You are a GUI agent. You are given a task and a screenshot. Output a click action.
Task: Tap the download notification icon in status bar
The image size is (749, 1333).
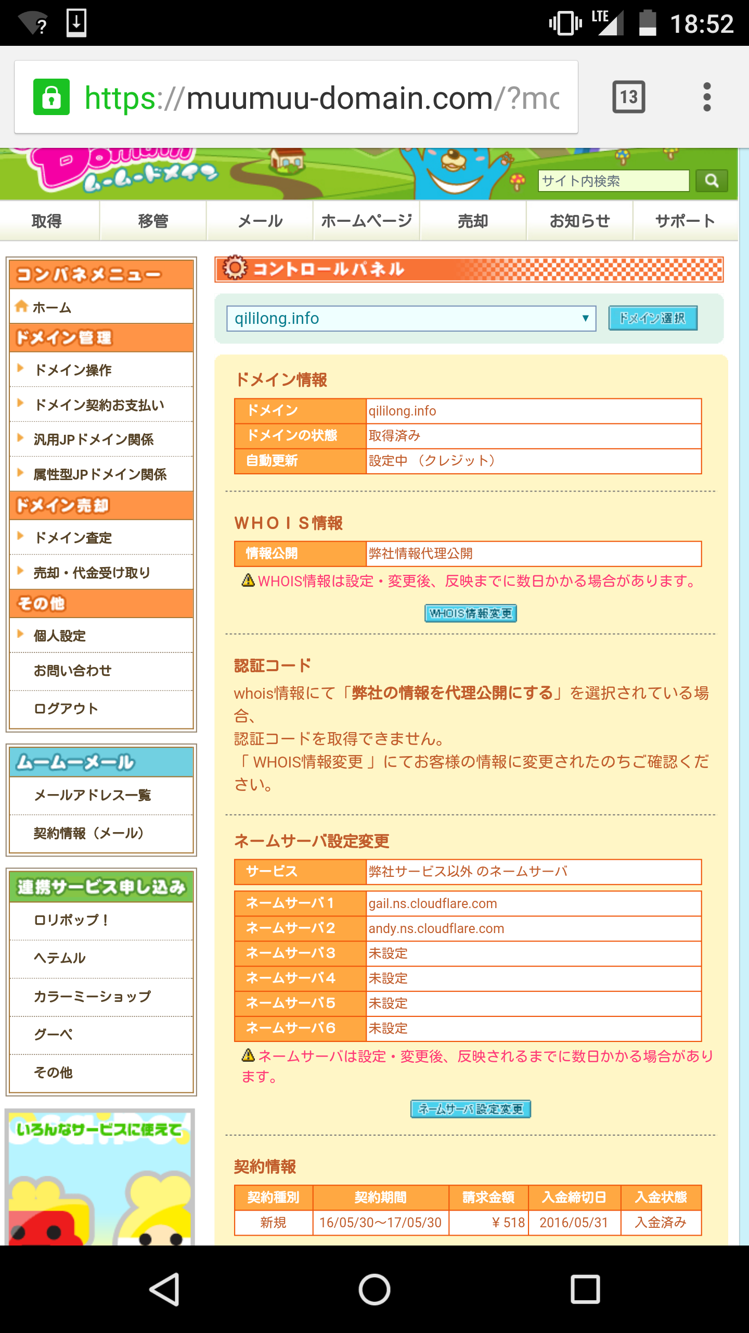pyautogui.click(x=76, y=23)
